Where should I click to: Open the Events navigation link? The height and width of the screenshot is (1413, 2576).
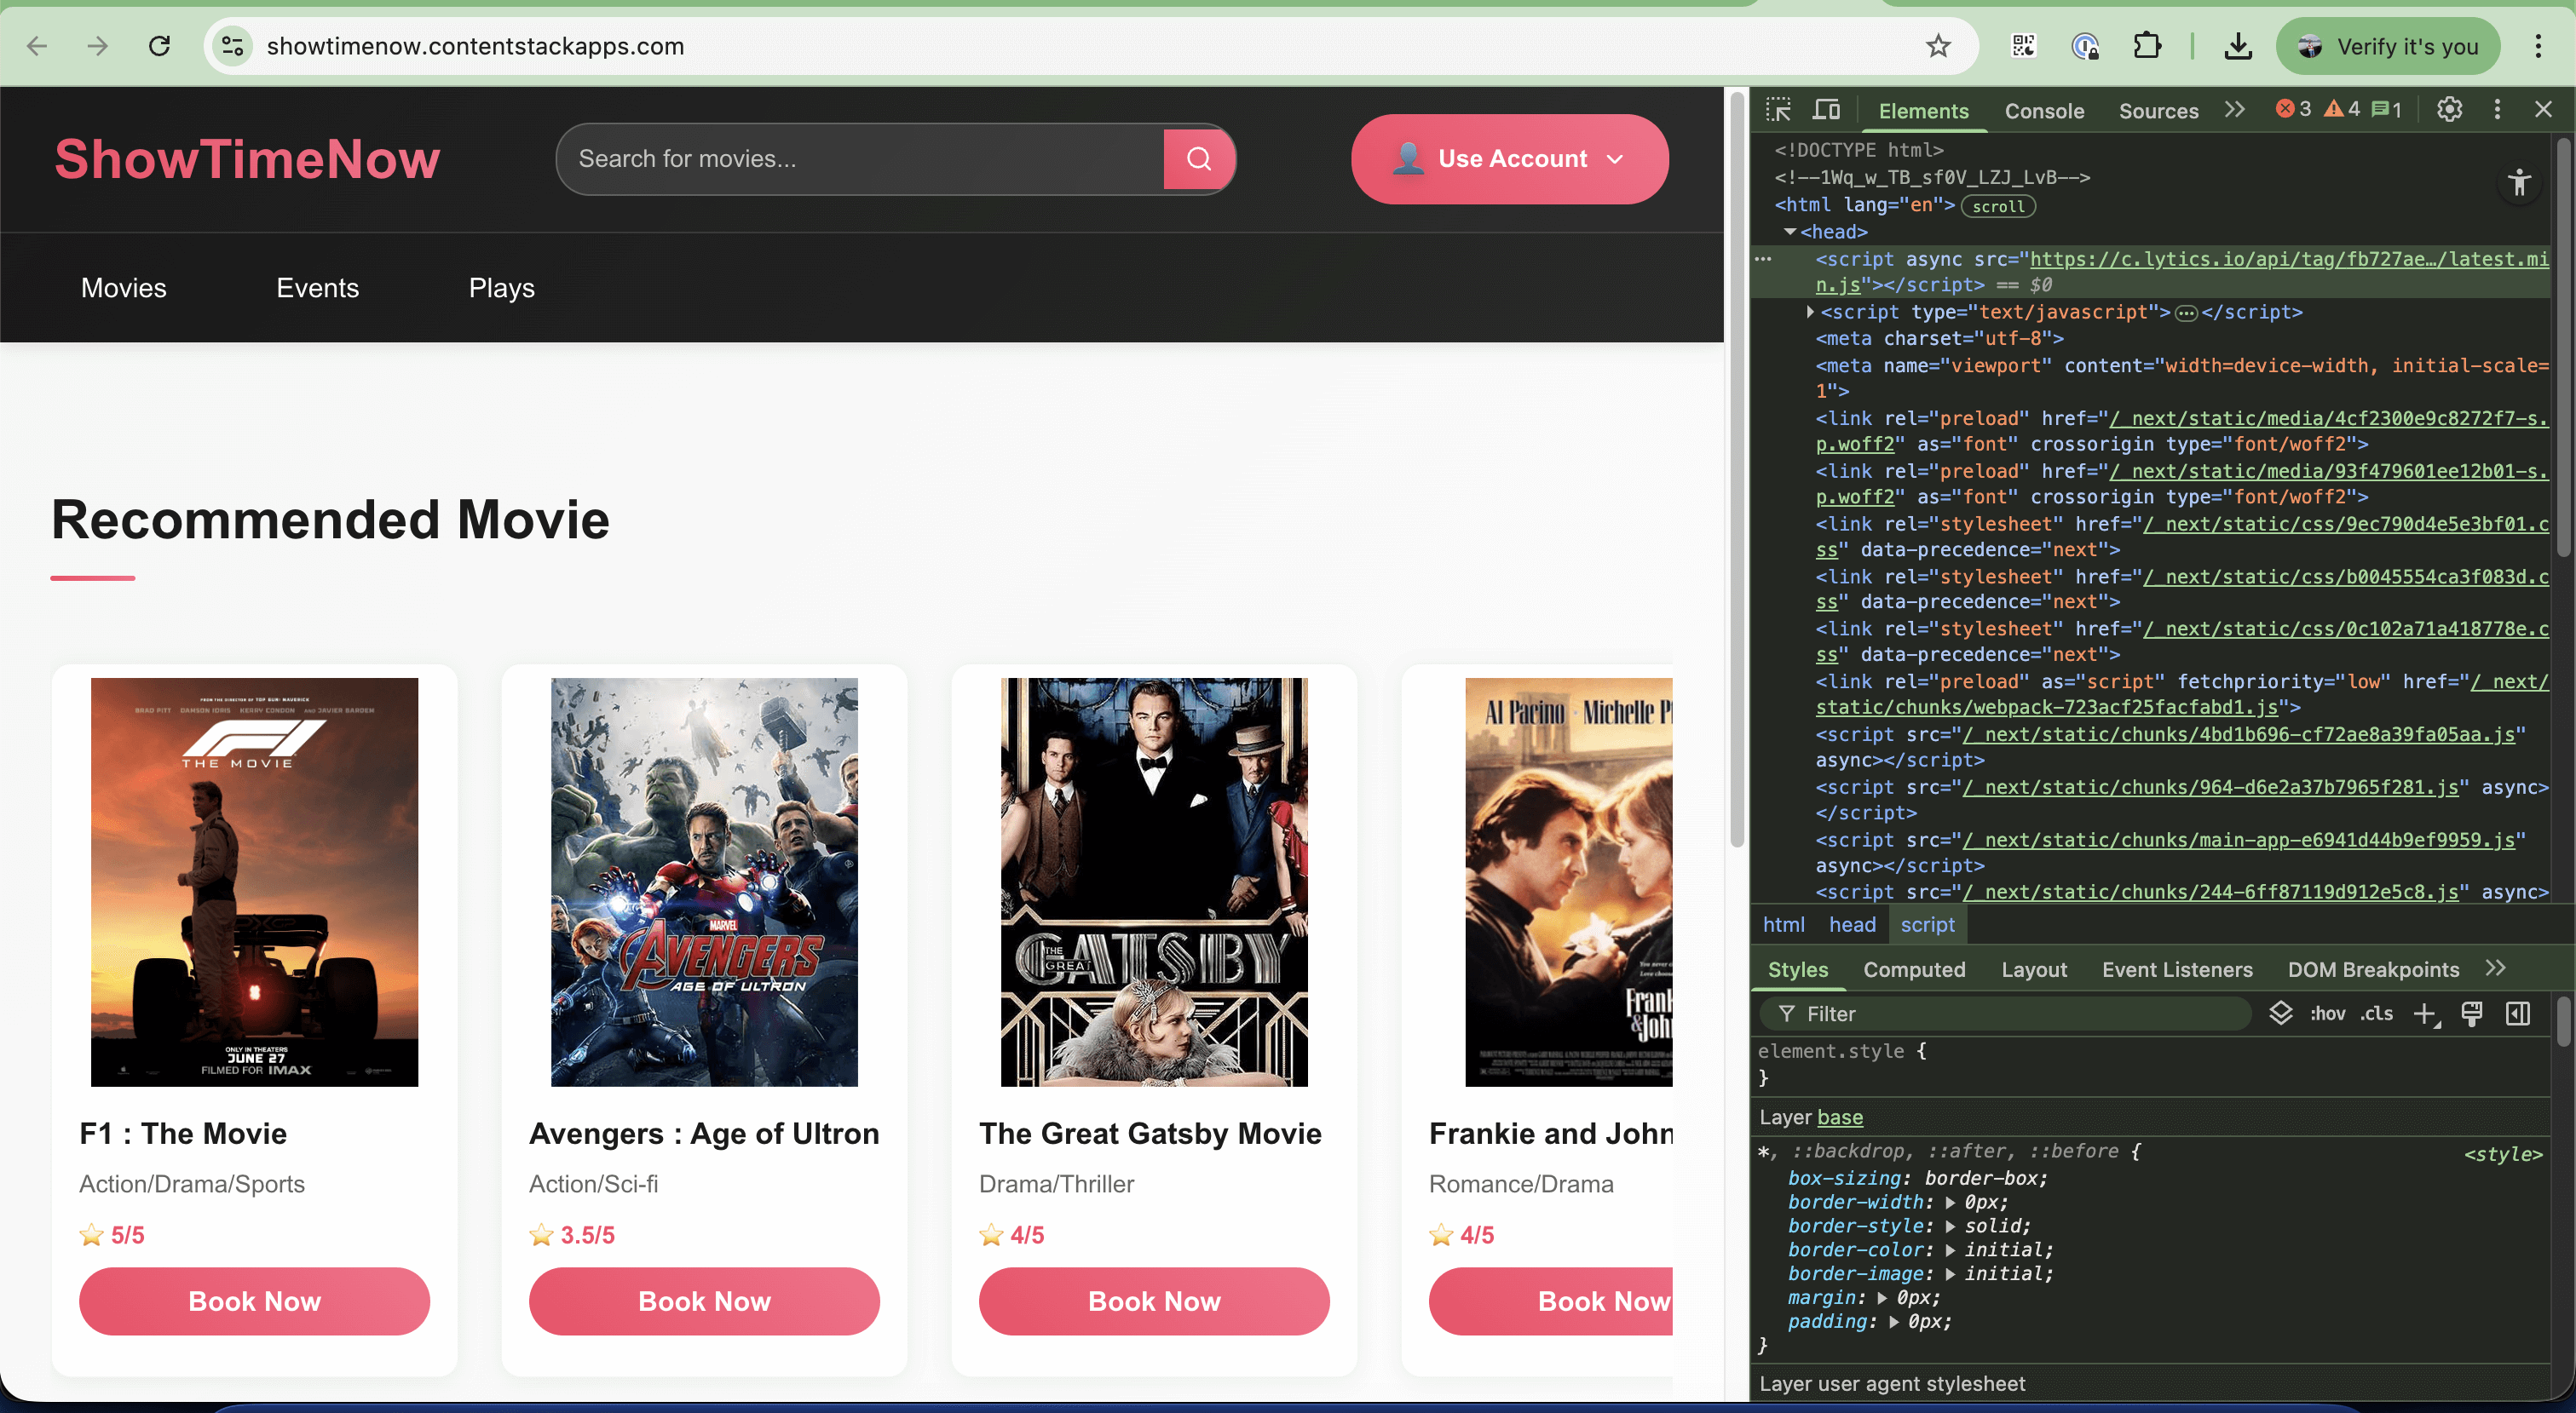coord(317,288)
